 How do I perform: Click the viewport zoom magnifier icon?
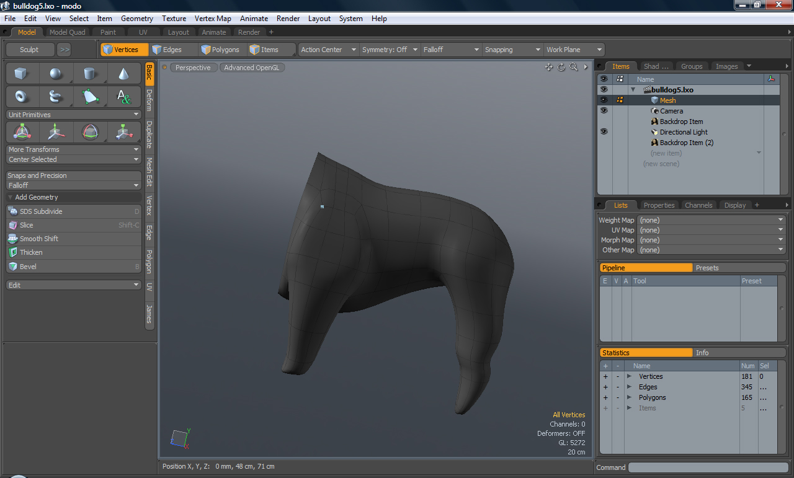coord(574,67)
